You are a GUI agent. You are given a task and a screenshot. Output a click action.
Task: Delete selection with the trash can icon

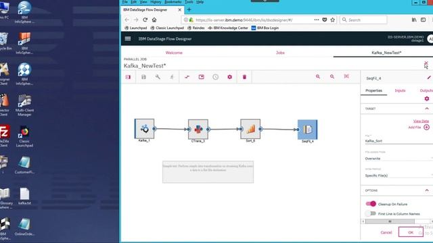pyautogui.click(x=244, y=77)
